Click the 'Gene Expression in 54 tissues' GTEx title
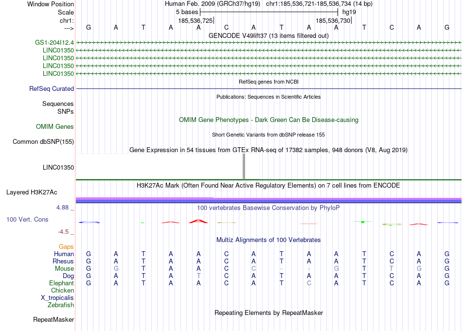The height and width of the screenshot is (331, 462). [268, 150]
